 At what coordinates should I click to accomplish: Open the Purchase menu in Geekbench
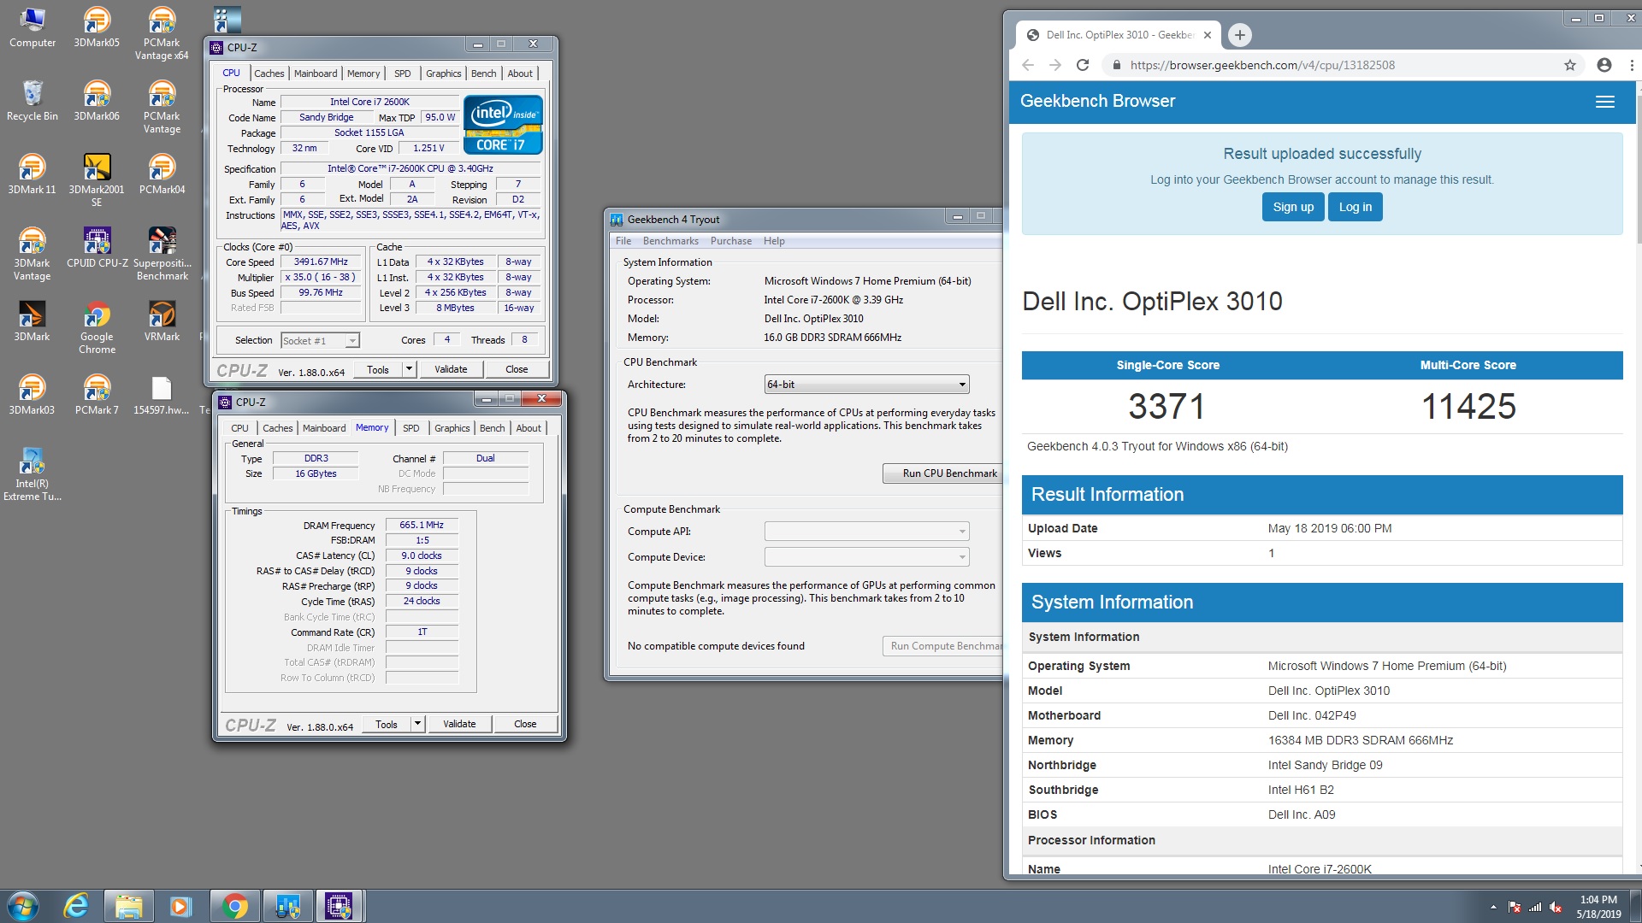[x=731, y=241]
